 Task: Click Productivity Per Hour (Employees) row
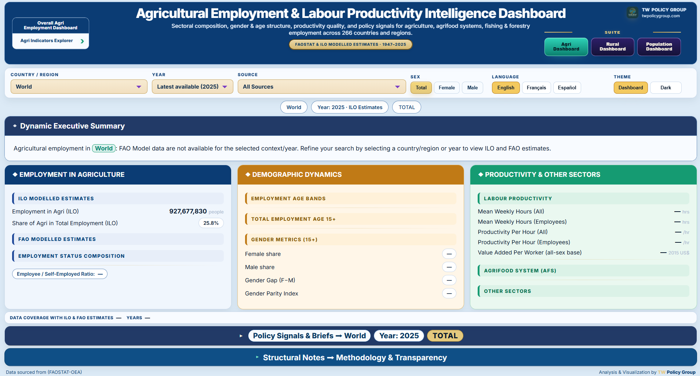[583, 242]
